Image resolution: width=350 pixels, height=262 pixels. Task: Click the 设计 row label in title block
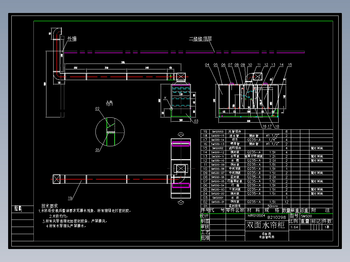click(x=204, y=216)
